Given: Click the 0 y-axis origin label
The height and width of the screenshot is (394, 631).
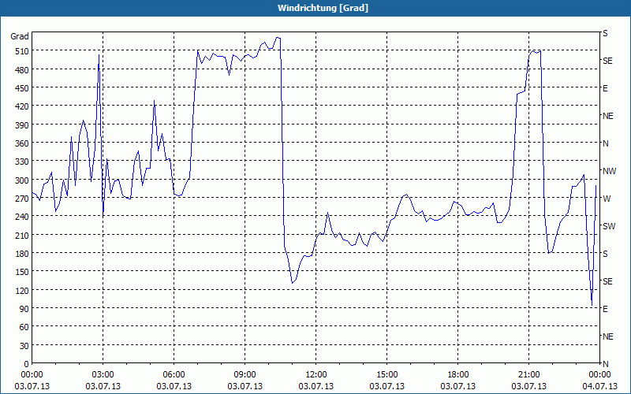Looking at the screenshot, I should pos(27,364).
